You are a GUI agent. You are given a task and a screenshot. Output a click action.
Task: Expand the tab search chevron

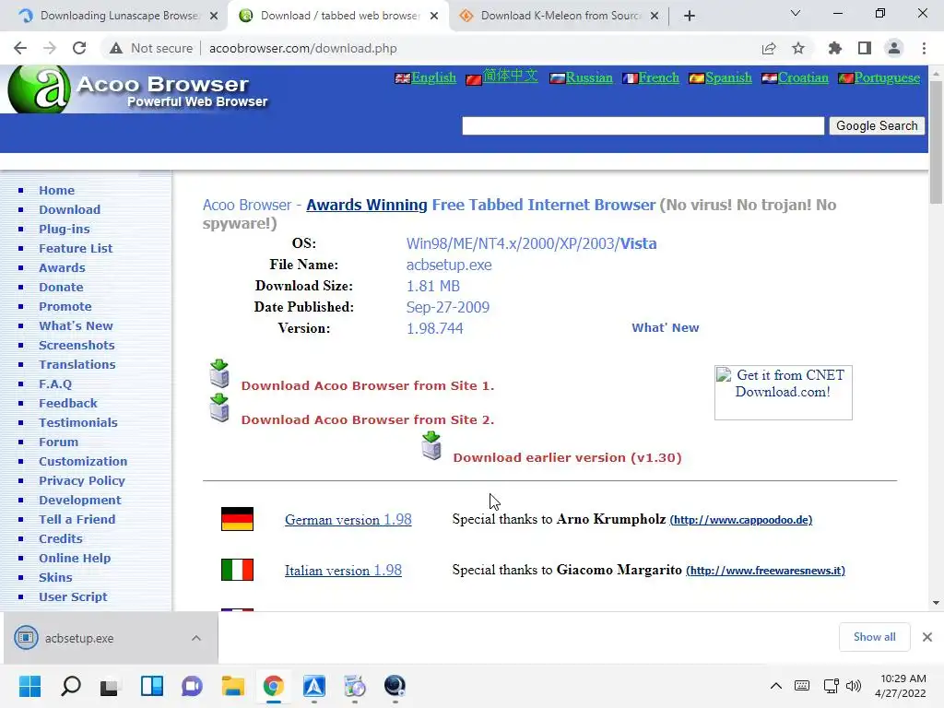796,13
